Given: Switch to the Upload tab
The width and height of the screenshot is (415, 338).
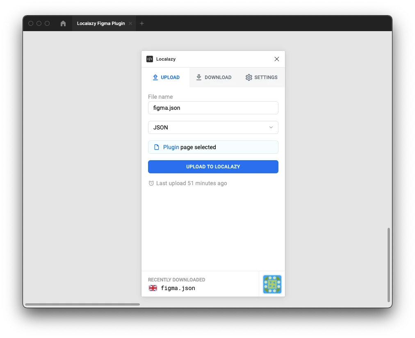Looking at the screenshot, I should tap(166, 77).
